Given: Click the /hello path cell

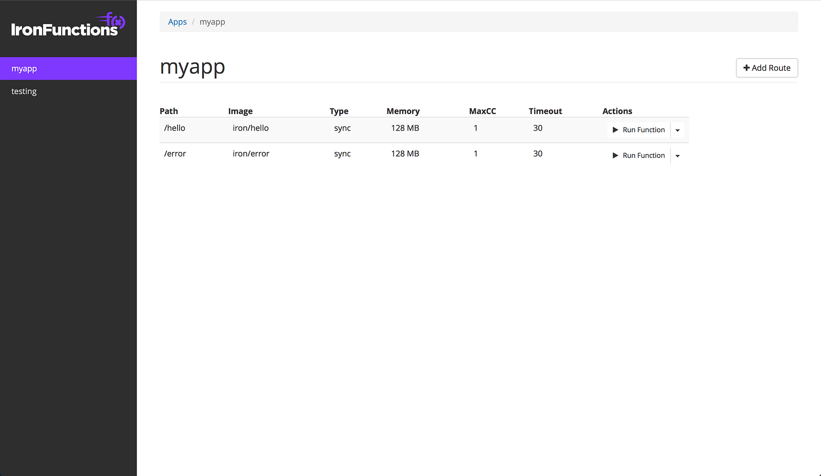Looking at the screenshot, I should 174,128.
